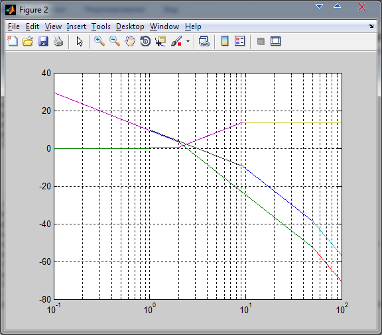
Task: Open the Insert menu
Action: coord(76,26)
